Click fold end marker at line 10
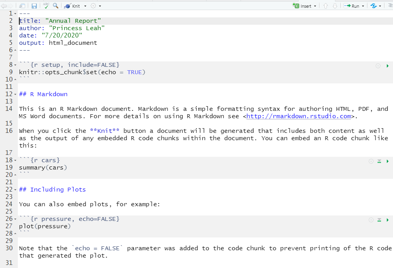This screenshot has width=393, height=268. [15, 80]
